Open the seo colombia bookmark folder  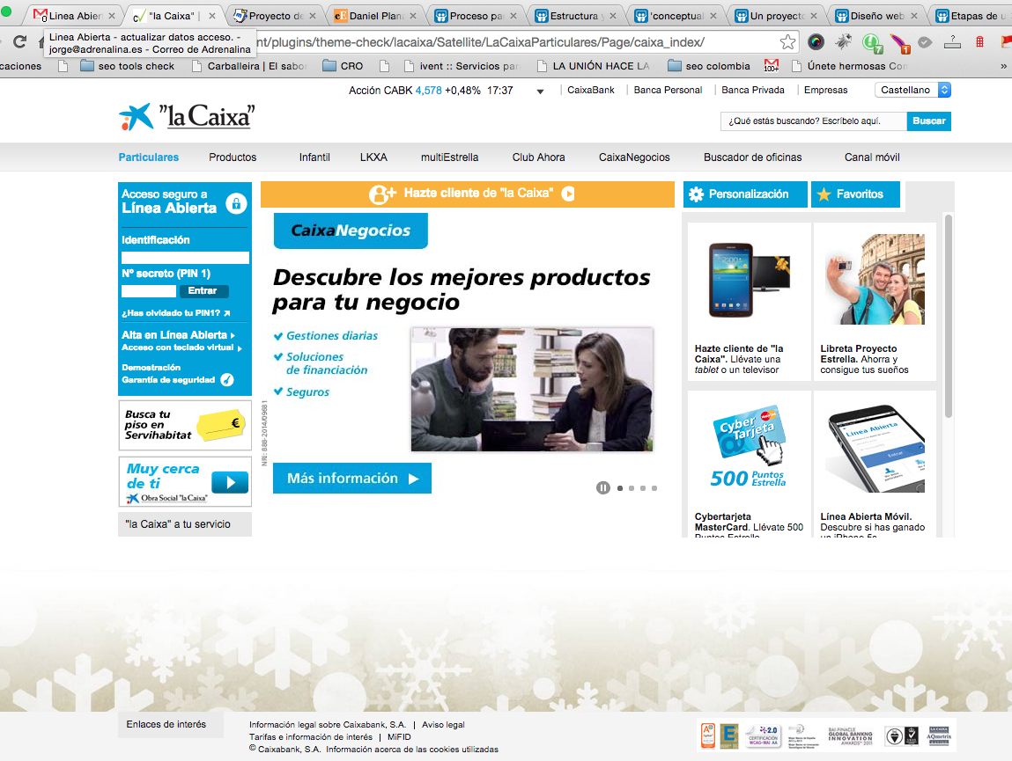coord(709,66)
